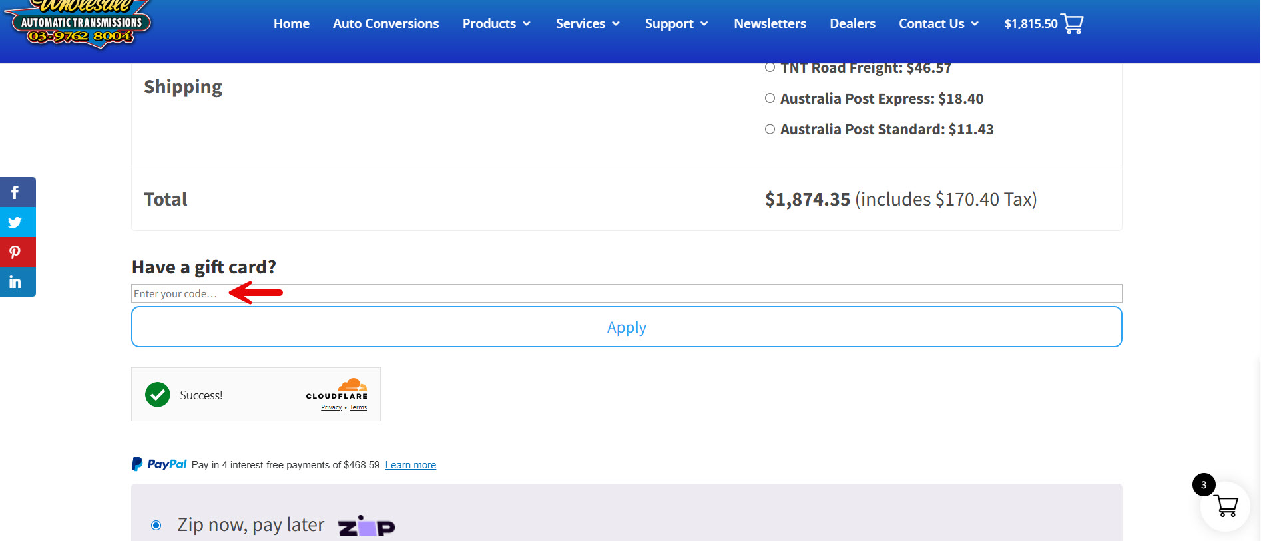Click the Zip logo
Viewport: 1261px width, 541px height.
click(366, 526)
